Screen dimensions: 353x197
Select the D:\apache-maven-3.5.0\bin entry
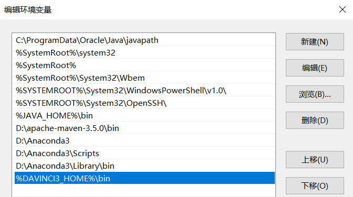(145, 128)
